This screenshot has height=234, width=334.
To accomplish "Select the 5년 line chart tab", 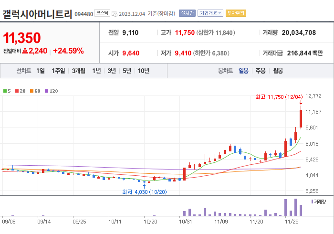I will pyautogui.click(x=127, y=71).
